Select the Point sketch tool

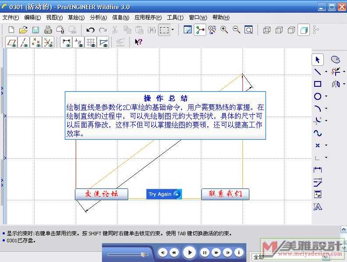tap(318, 145)
